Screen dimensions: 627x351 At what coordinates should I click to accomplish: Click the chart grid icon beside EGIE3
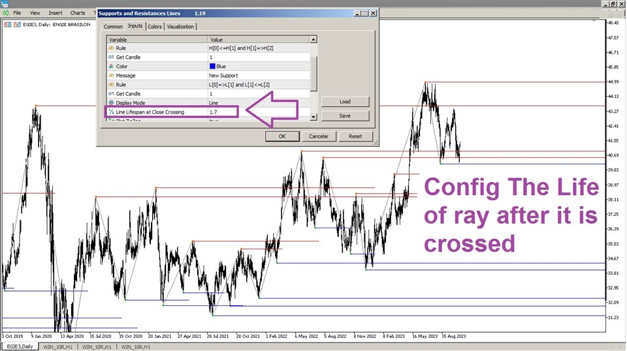click(7, 25)
